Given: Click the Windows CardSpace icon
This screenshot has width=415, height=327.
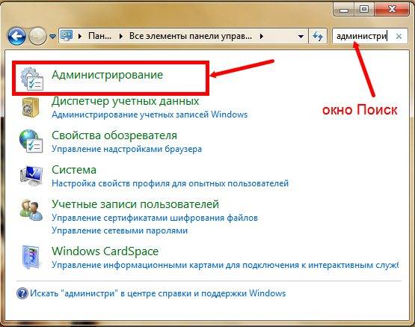Looking at the screenshot, I should pyautogui.click(x=31, y=257).
